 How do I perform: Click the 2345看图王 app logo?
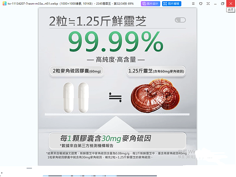[x=4, y=4]
